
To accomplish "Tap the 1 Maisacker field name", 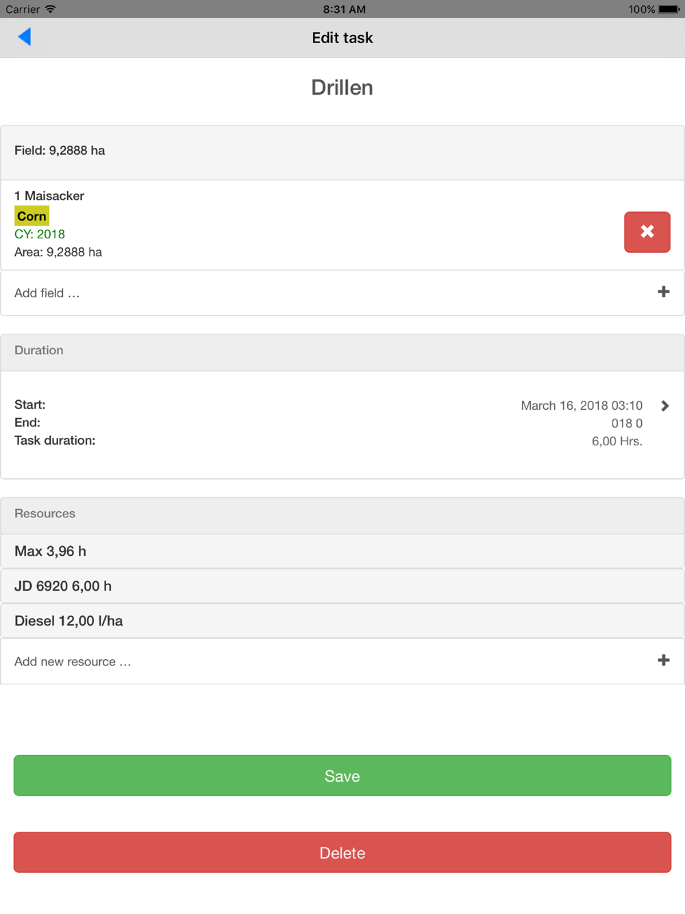I will click(49, 196).
